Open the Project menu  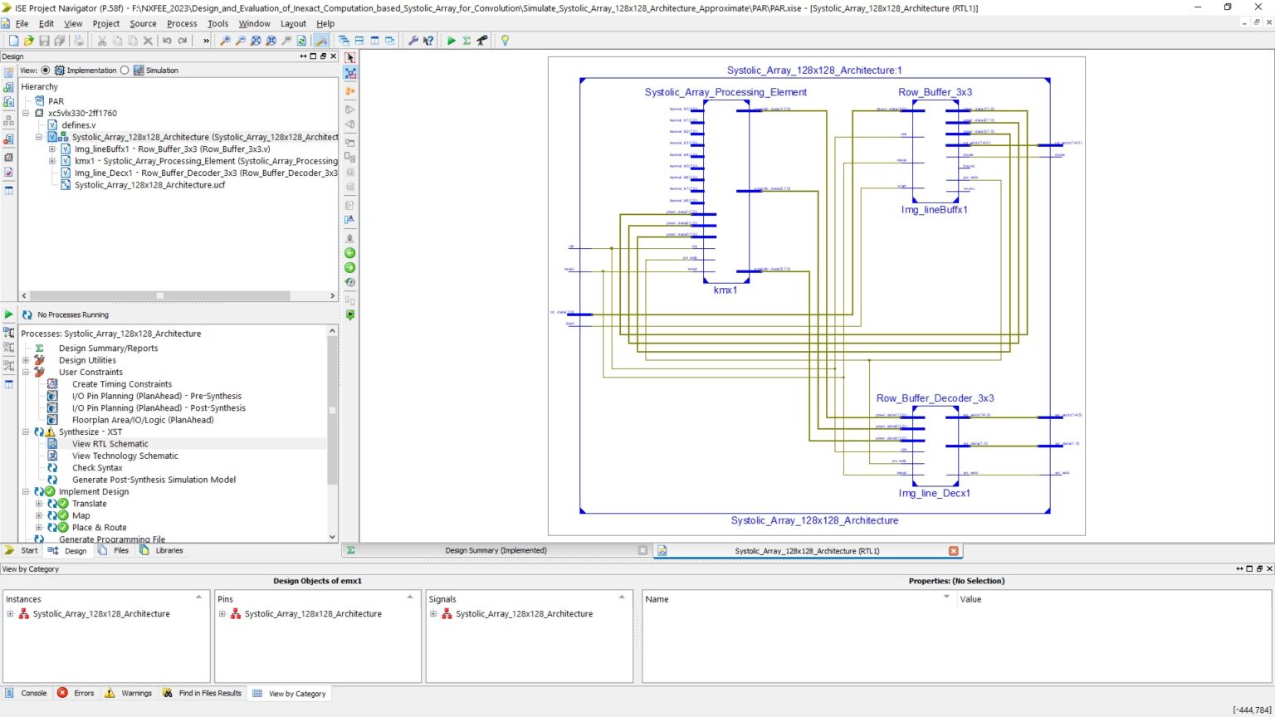click(x=105, y=23)
